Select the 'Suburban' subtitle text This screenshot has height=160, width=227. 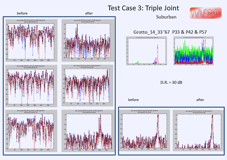[166, 17]
